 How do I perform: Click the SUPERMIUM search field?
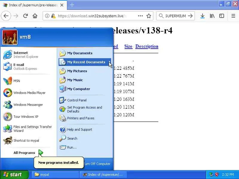pyautogui.click(x=175, y=16)
